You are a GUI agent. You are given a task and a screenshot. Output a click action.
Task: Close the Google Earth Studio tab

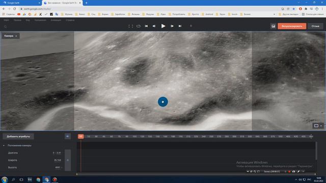click(80, 3)
